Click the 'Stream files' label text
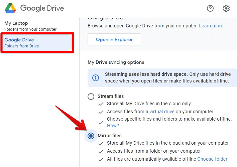 click(111, 96)
